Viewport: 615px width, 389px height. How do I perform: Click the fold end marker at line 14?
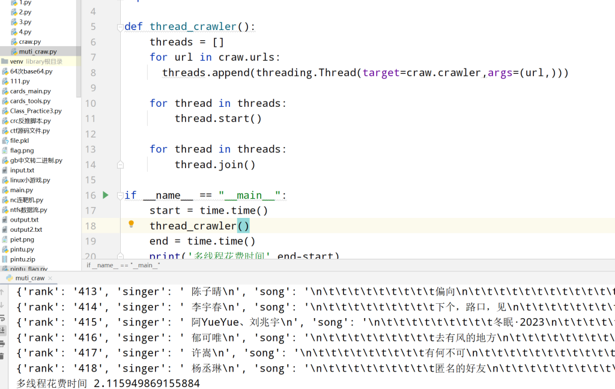(120, 164)
